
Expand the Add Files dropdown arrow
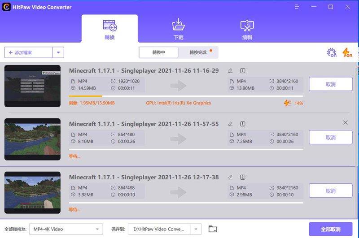tap(58, 52)
